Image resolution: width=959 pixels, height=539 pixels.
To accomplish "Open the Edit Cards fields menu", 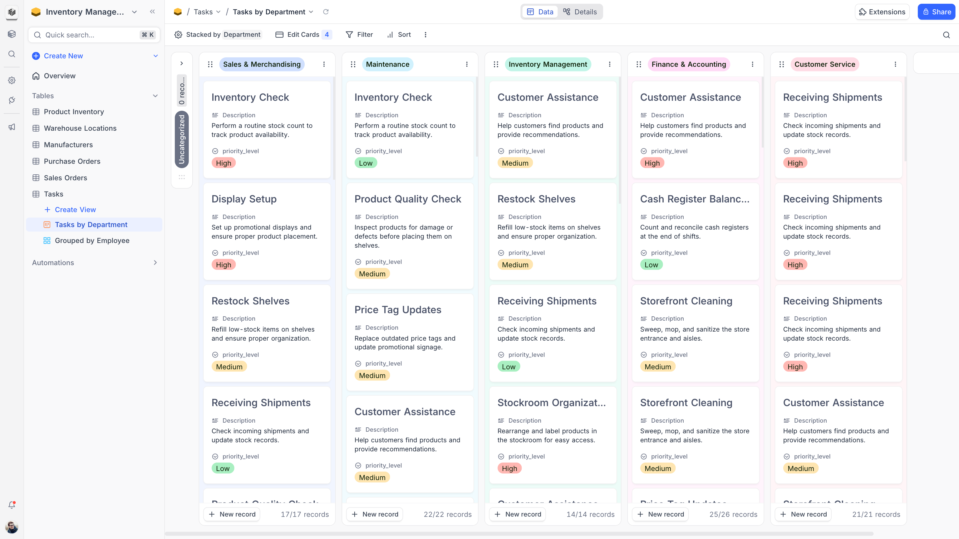I will click(303, 35).
